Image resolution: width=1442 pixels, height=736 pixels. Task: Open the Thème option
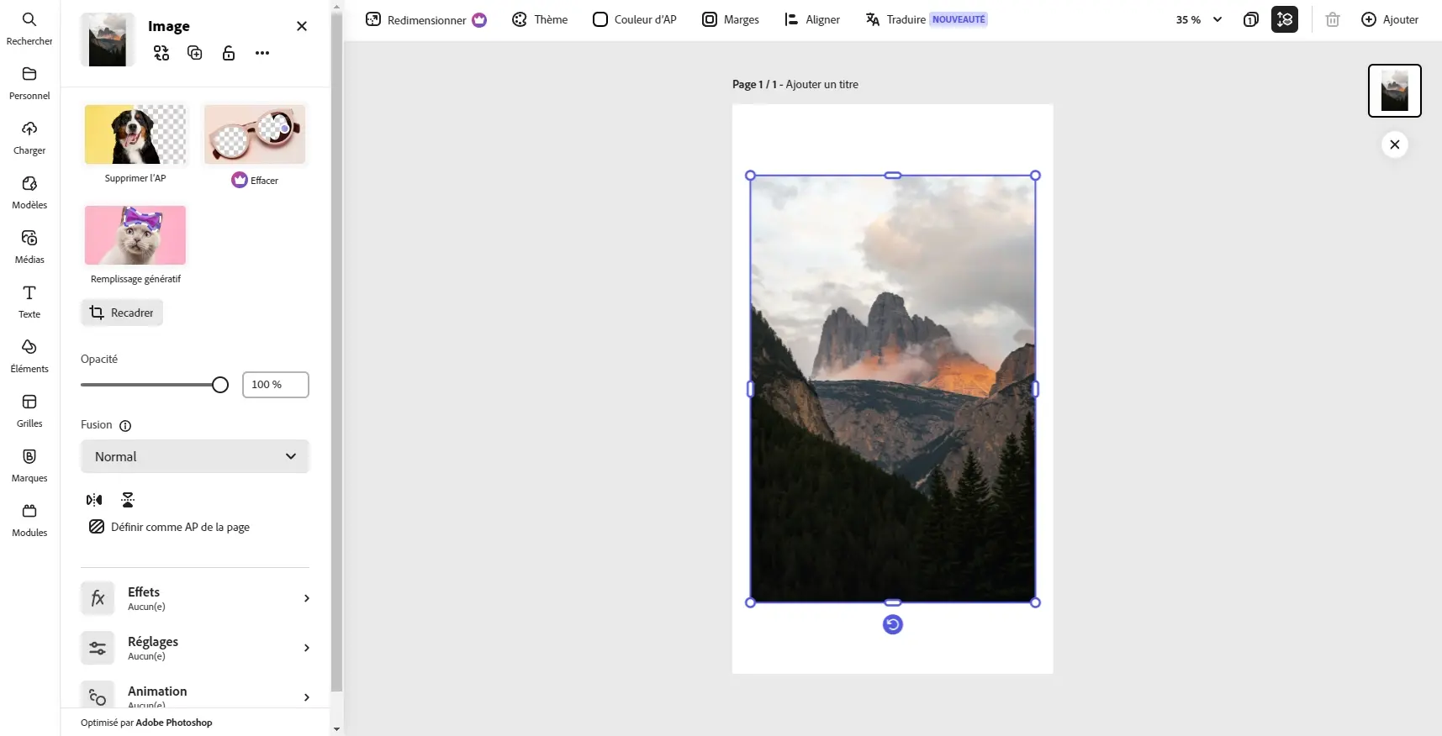[540, 19]
